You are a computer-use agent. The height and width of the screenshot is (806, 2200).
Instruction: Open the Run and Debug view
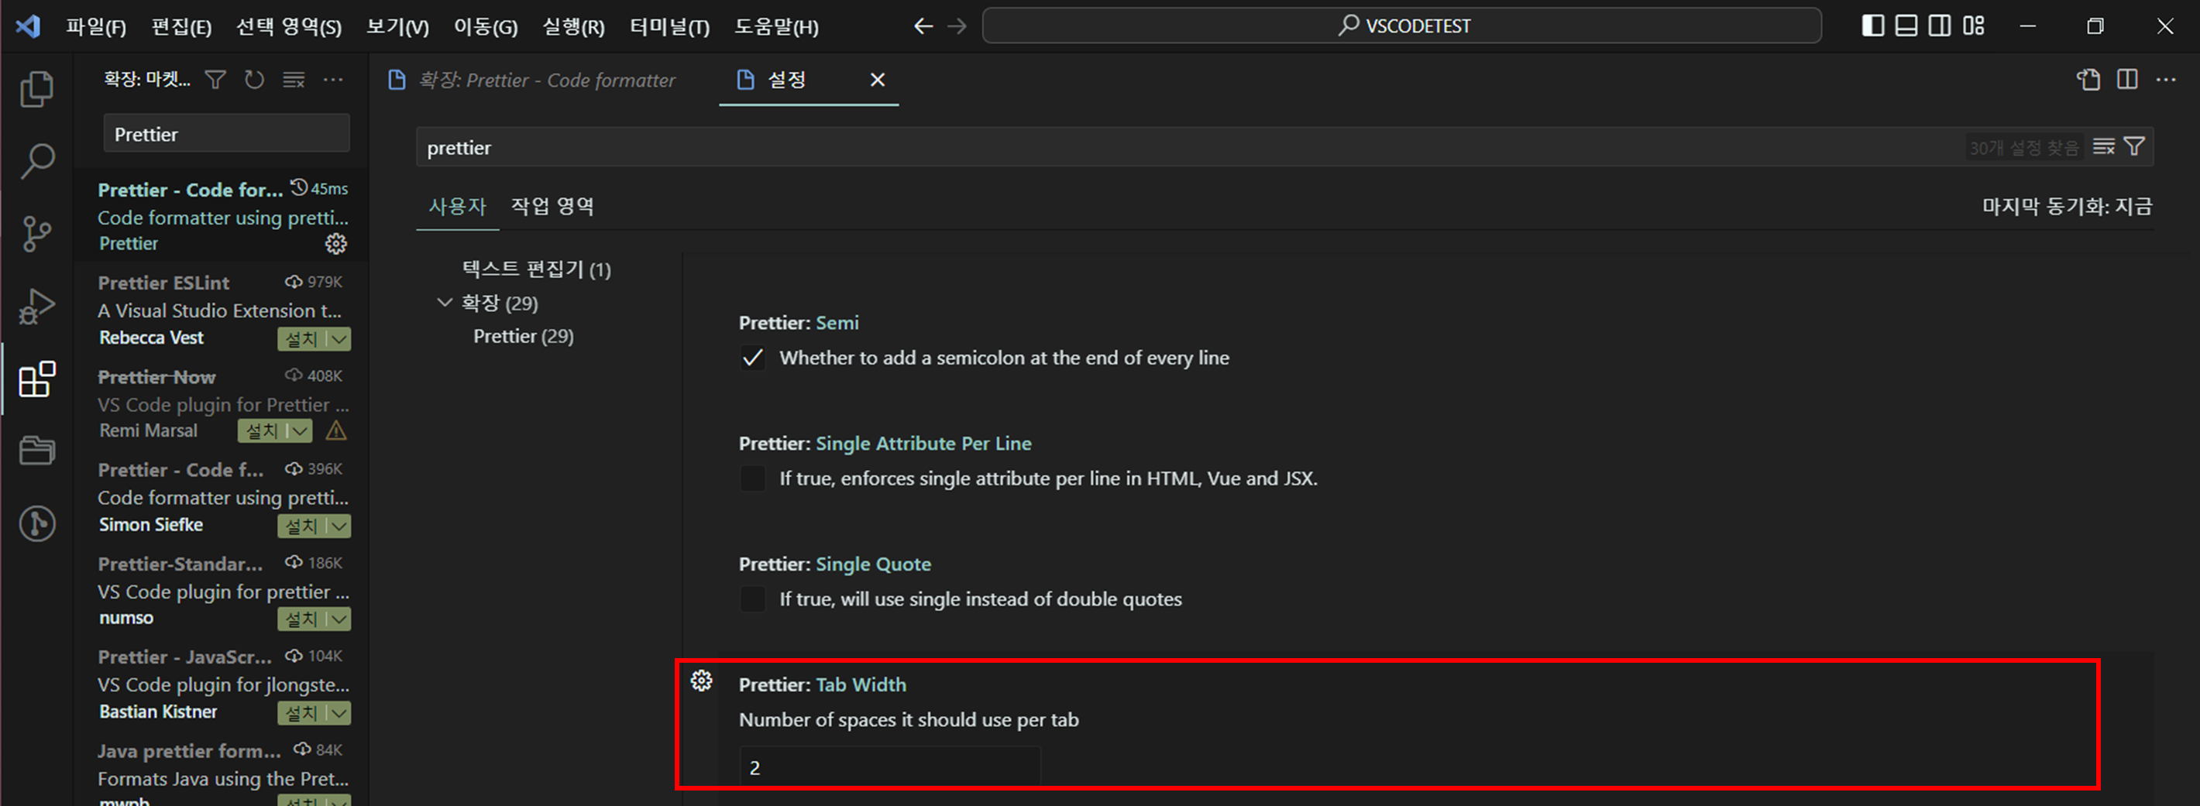coord(36,307)
